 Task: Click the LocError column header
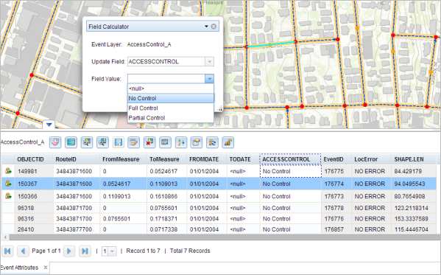[x=366, y=159]
